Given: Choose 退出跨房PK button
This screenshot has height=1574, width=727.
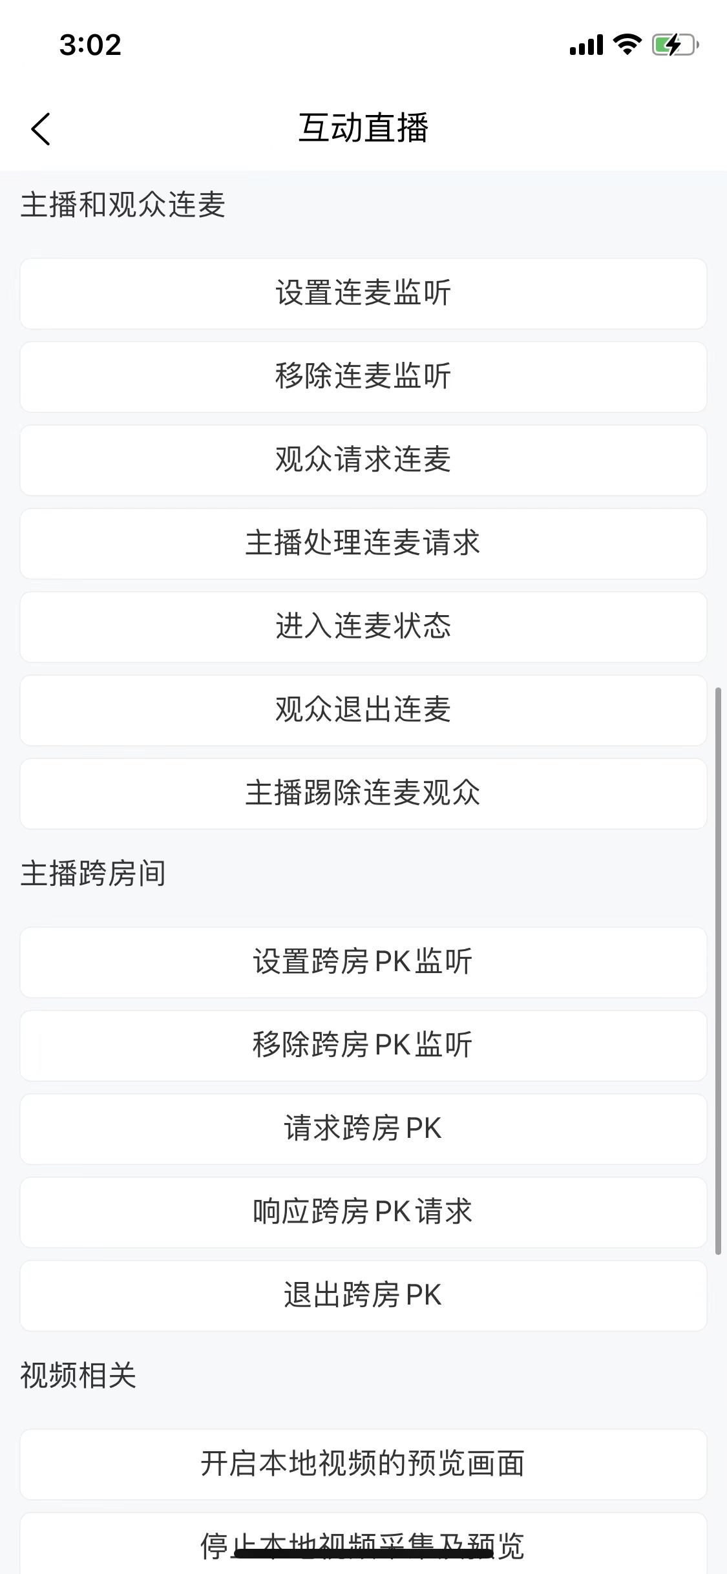Looking at the screenshot, I should click(x=363, y=1296).
